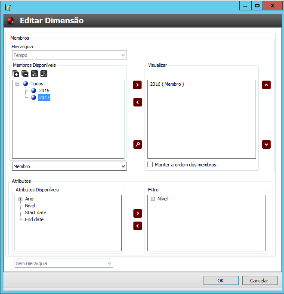Select 2017 in Membros Disponíveis tree
Viewport: 284px width, 294px height.
[x=44, y=97]
